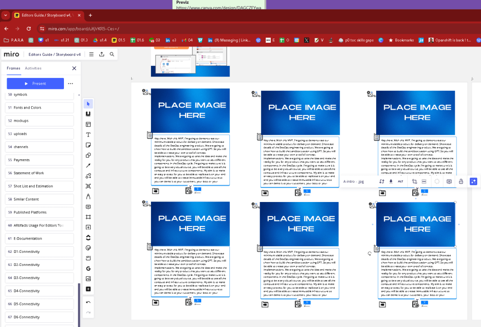This screenshot has width=481, height=327.
Task: Open the Frames panel more options menu
Action: 71,84
